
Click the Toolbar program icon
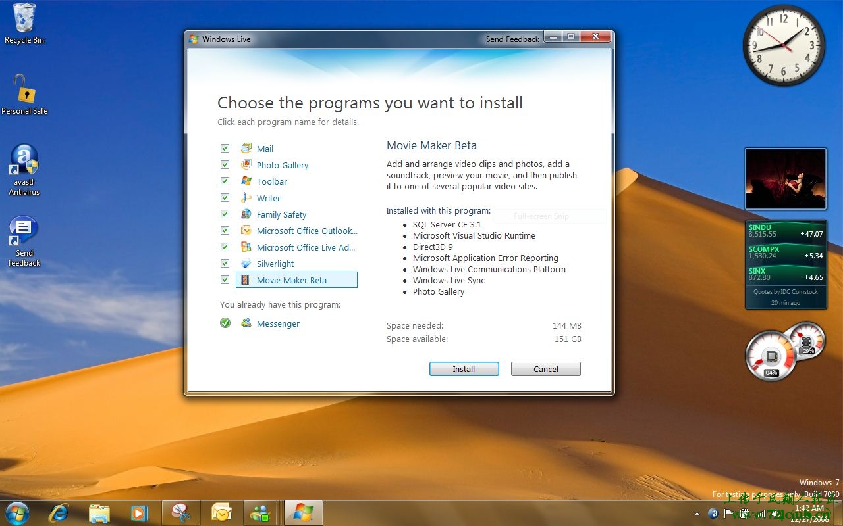pos(246,181)
